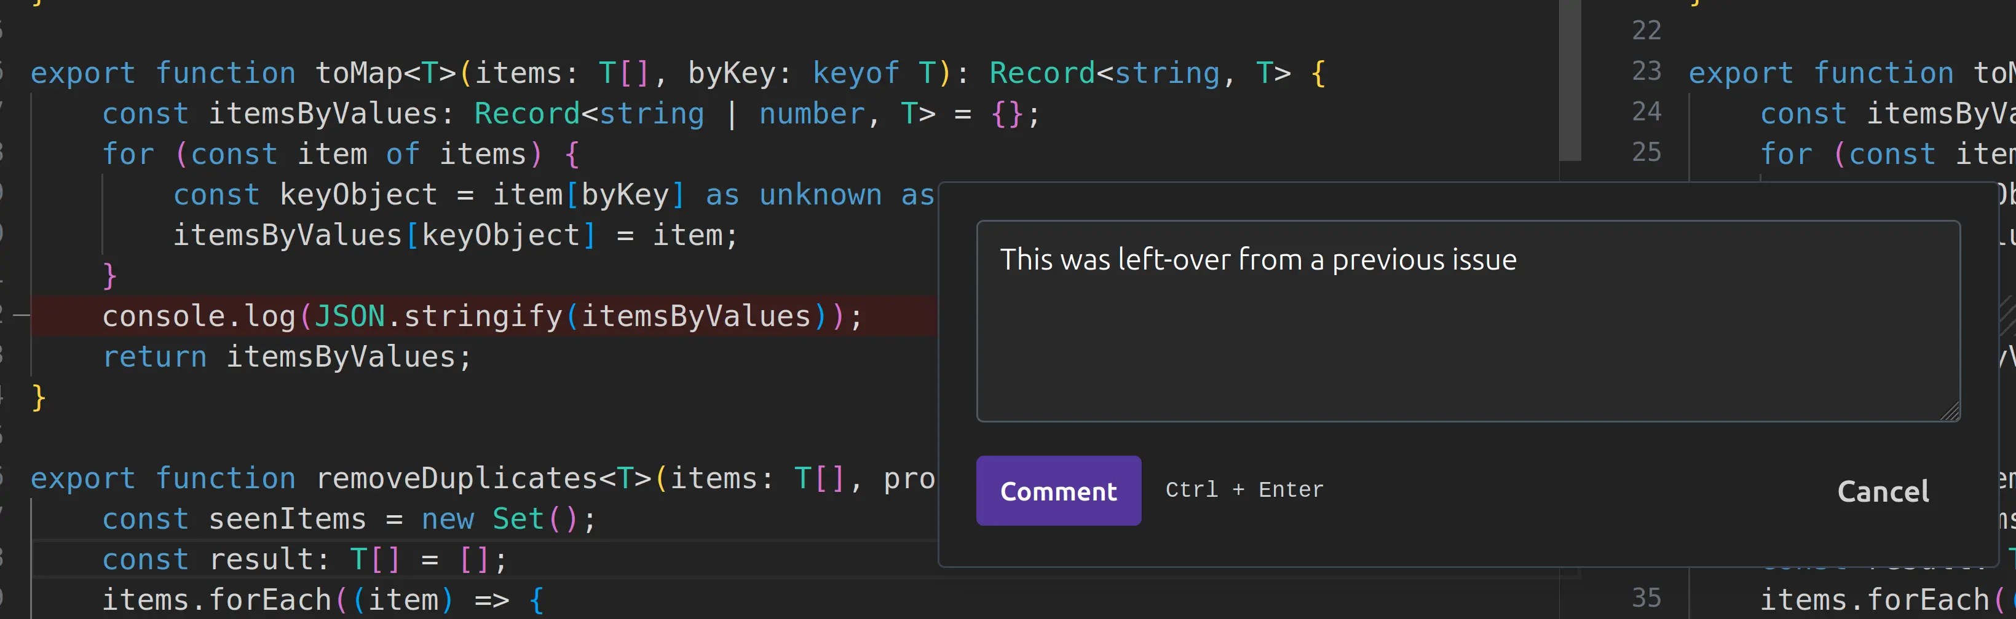Image resolution: width=2016 pixels, height=619 pixels.
Task: Click 'itemsByValues[keyObject] = item;' line
Action: point(456,235)
